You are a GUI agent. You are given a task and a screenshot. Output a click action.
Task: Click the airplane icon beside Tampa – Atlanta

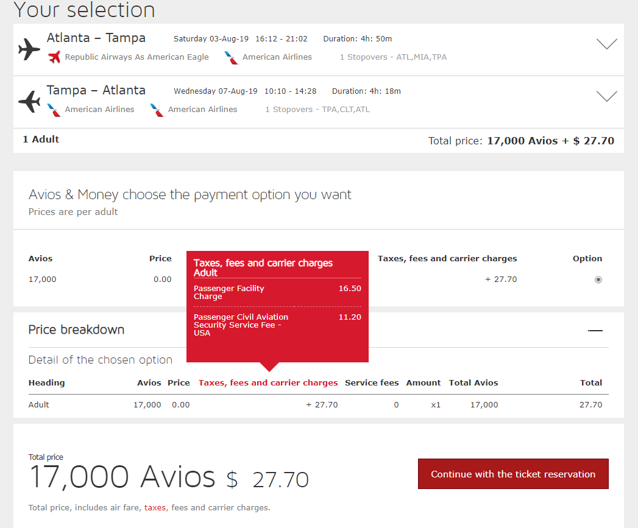tap(29, 102)
